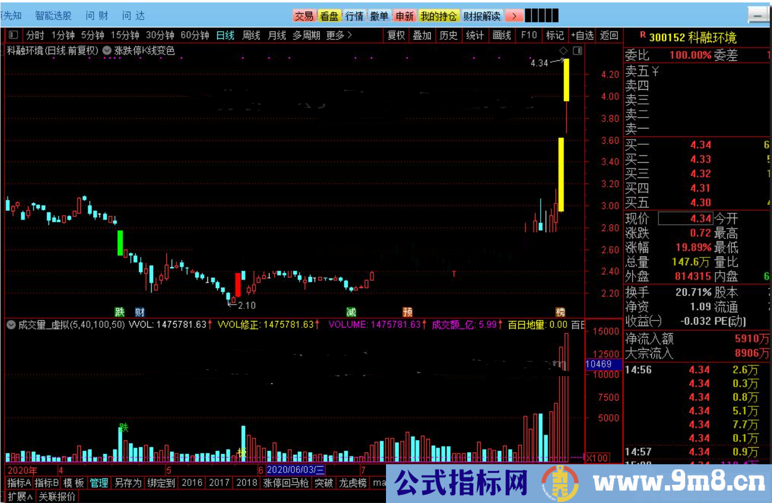Toggle the right panel layout icon
Viewport: 772px width, 503px height.
[578, 51]
